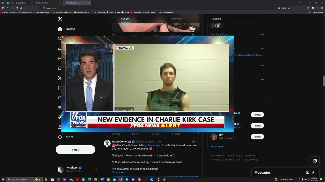
Task: Open the weather widget showing 77°F
Action: click(284, 179)
